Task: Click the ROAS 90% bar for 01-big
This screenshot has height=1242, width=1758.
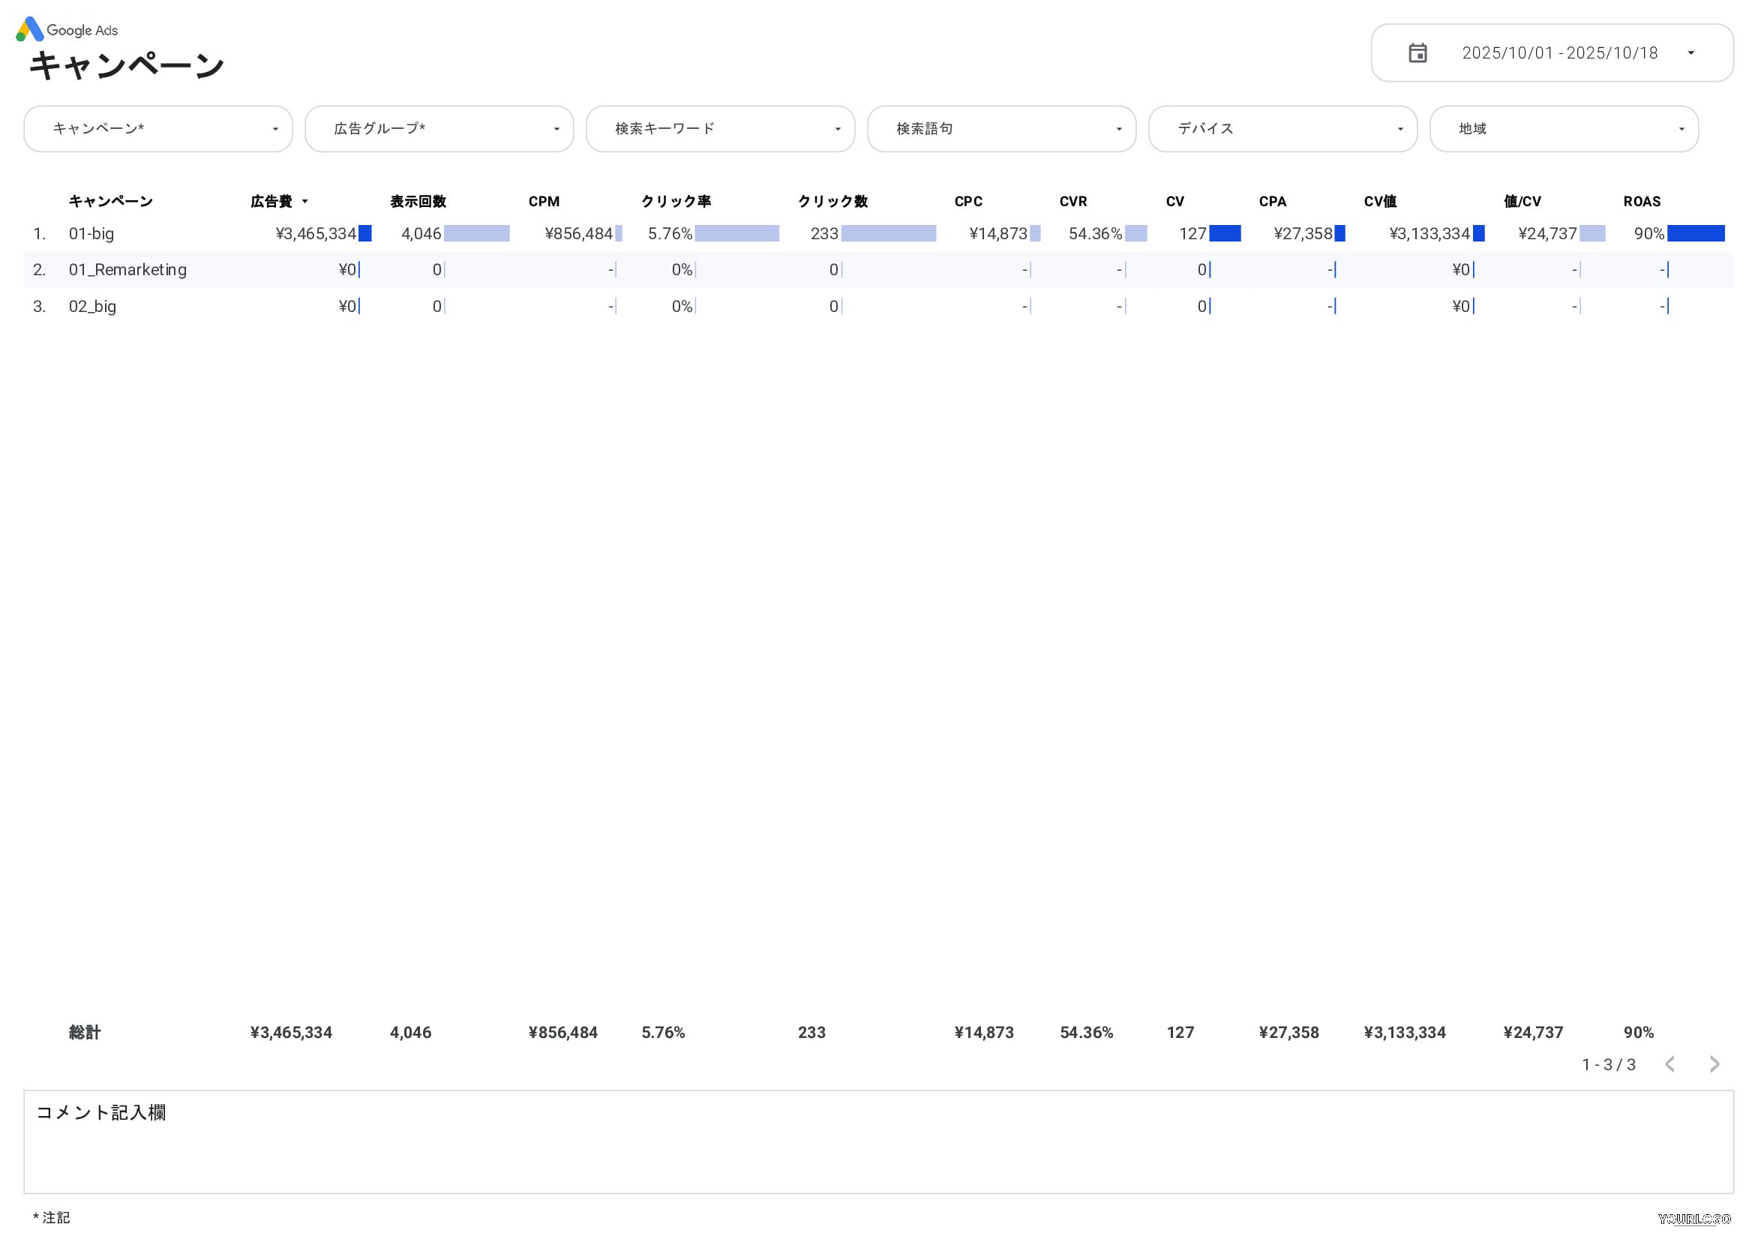Action: (1695, 233)
